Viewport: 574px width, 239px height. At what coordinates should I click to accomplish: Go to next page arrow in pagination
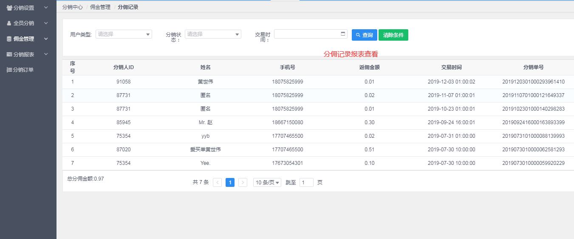point(243,183)
